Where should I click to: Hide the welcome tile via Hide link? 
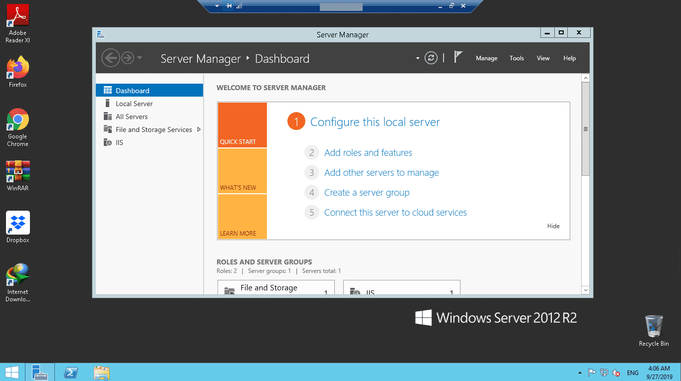(x=553, y=226)
